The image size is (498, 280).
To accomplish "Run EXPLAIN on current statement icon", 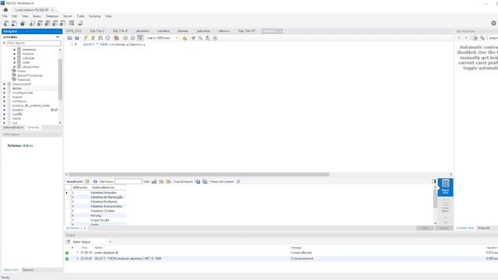I will [100, 38].
